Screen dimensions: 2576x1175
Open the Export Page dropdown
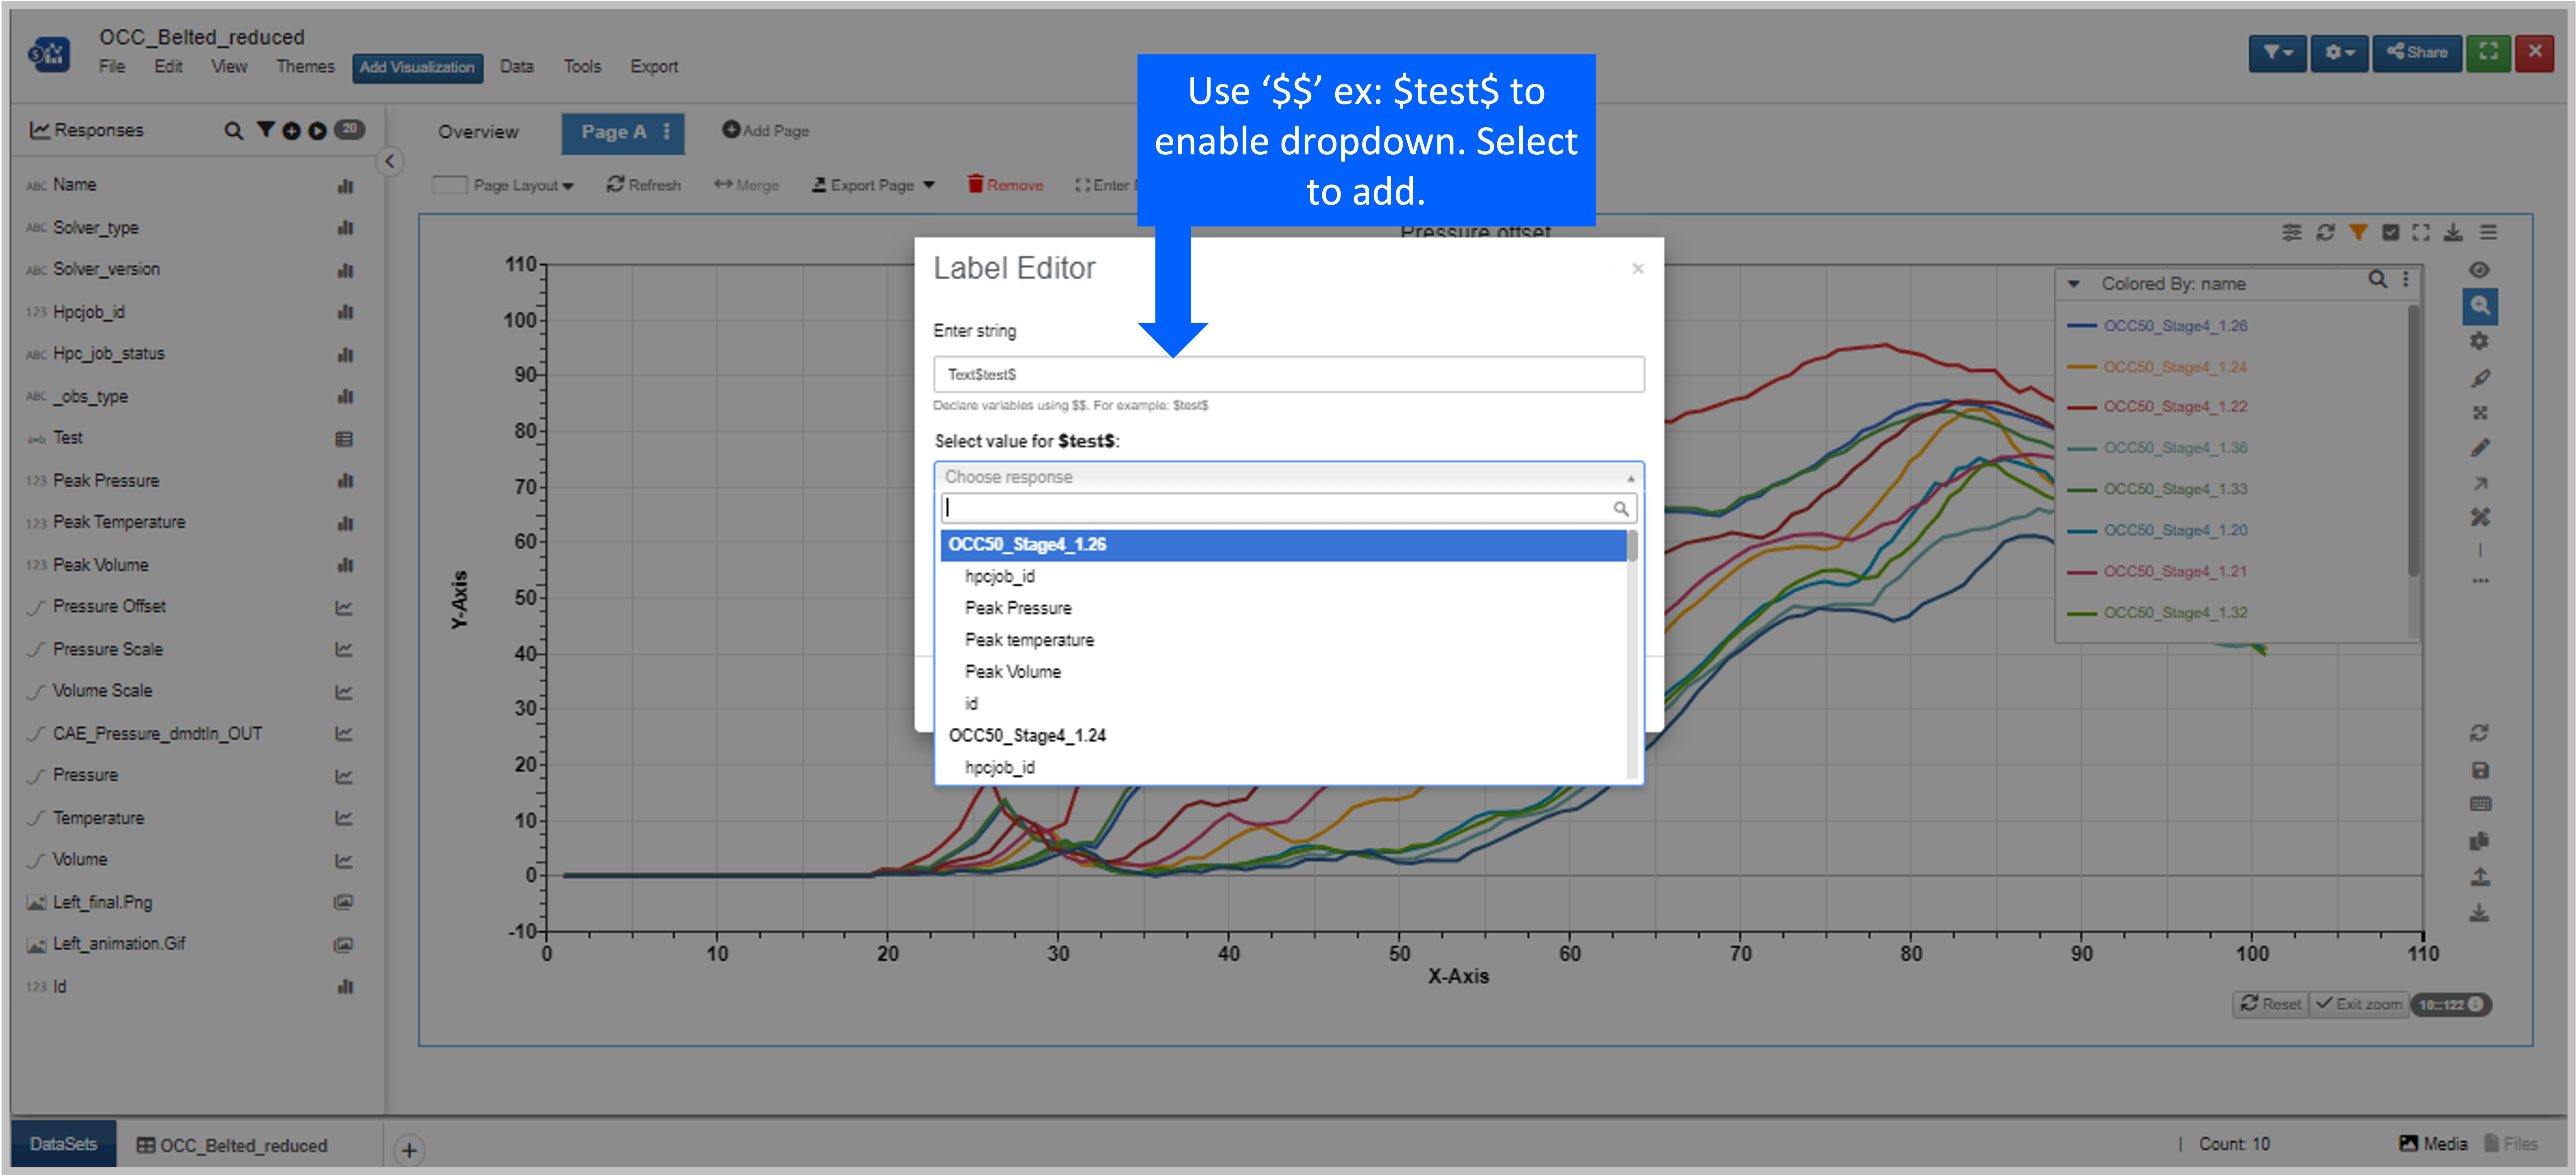[x=873, y=186]
